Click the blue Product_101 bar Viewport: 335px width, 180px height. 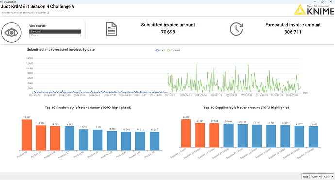coord(69,138)
